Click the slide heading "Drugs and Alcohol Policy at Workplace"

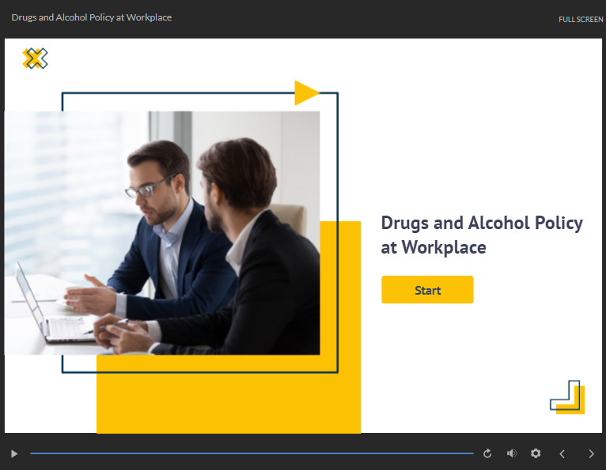(x=482, y=235)
